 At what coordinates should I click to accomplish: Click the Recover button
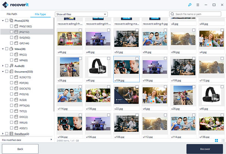pos(205,148)
